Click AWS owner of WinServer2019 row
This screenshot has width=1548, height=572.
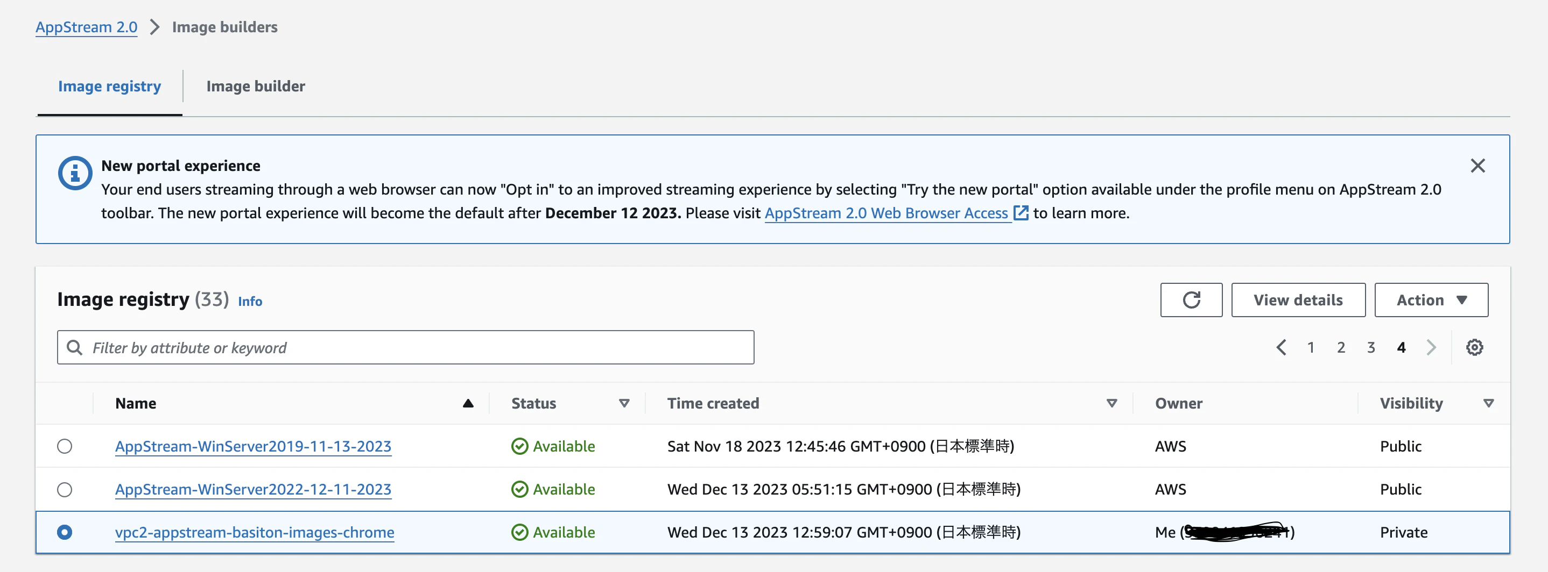(1170, 446)
